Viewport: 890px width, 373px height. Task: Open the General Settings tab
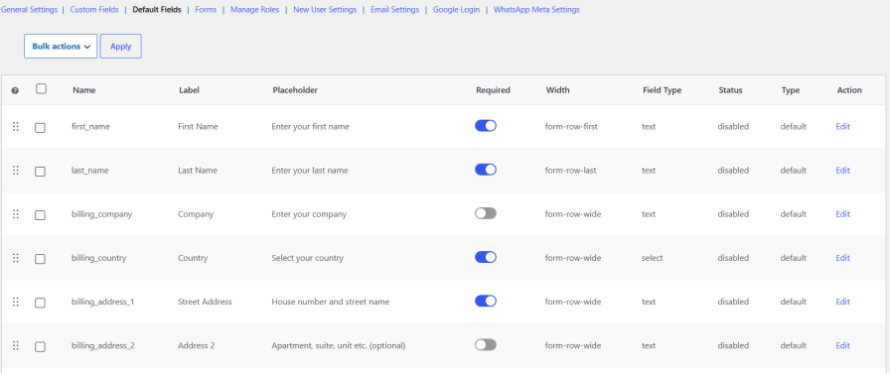30,10
